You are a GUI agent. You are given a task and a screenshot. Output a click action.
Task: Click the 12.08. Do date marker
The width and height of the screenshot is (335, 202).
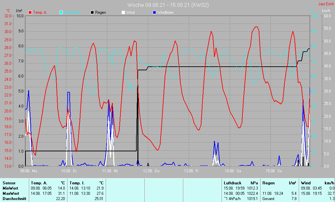[153, 171]
